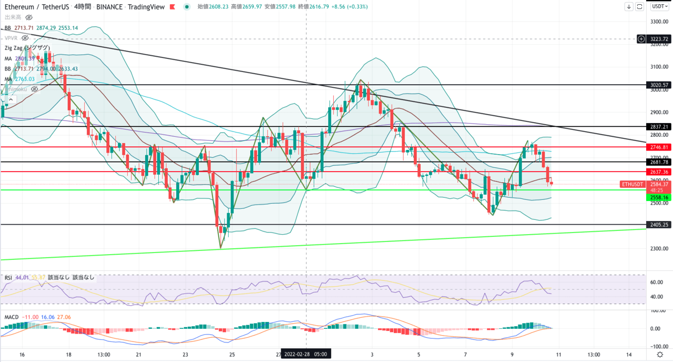Viewport: 673px width, 362px height.
Task: Click the 安値 2557.98 low value
Action: 281,7
